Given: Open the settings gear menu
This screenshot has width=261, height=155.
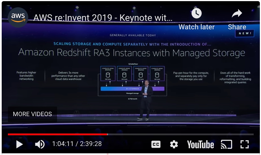Looking at the screenshot, I should (x=174, y=144).
